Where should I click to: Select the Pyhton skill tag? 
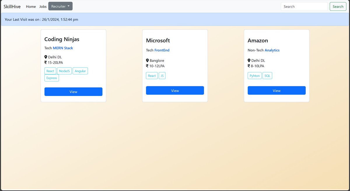[255, 76]
